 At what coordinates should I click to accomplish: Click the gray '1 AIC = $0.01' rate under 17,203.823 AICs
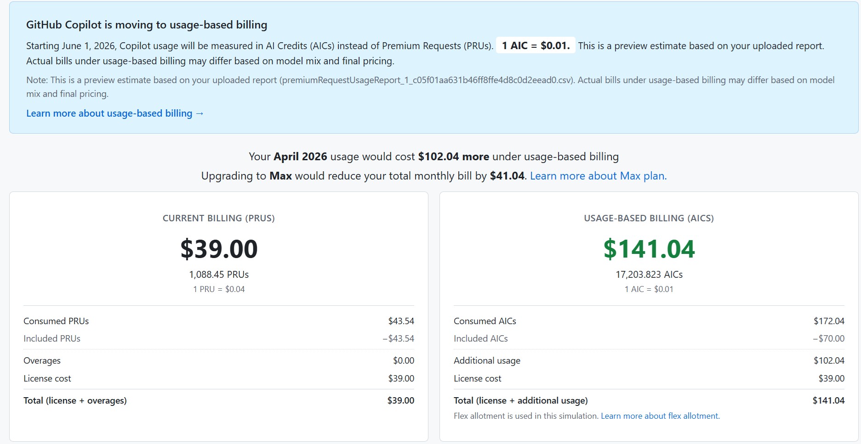coord(649,289)
